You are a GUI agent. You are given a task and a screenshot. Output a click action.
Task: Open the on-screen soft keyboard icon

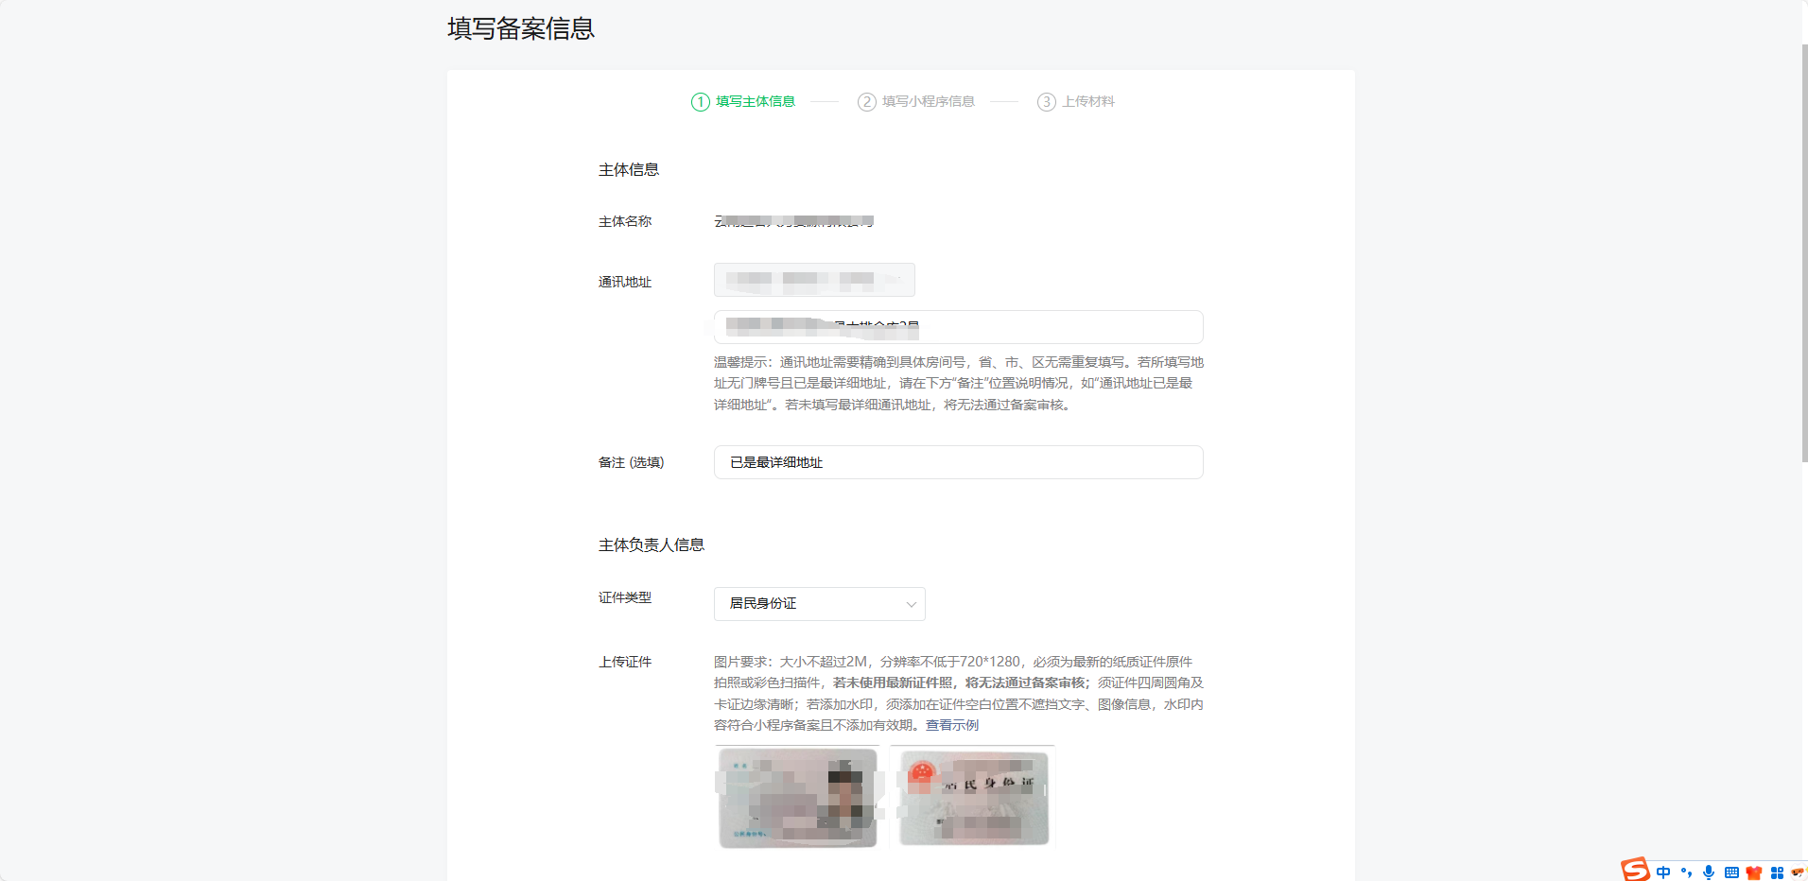[x=1731, y=871]
